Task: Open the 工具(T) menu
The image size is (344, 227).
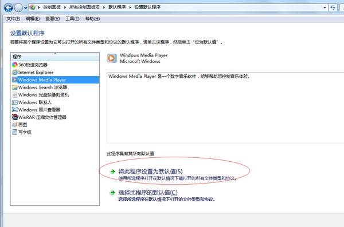Action: click(72, 19)
